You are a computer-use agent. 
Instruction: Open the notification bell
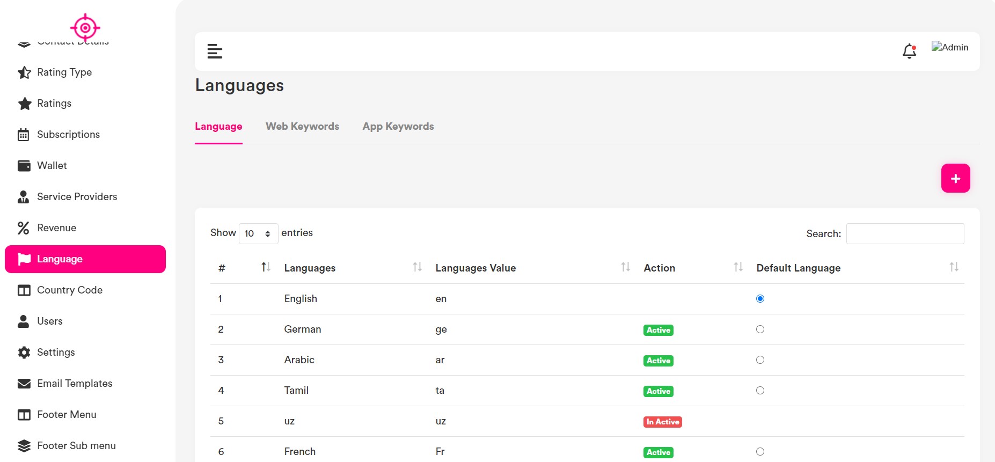(x=909, y=51)
